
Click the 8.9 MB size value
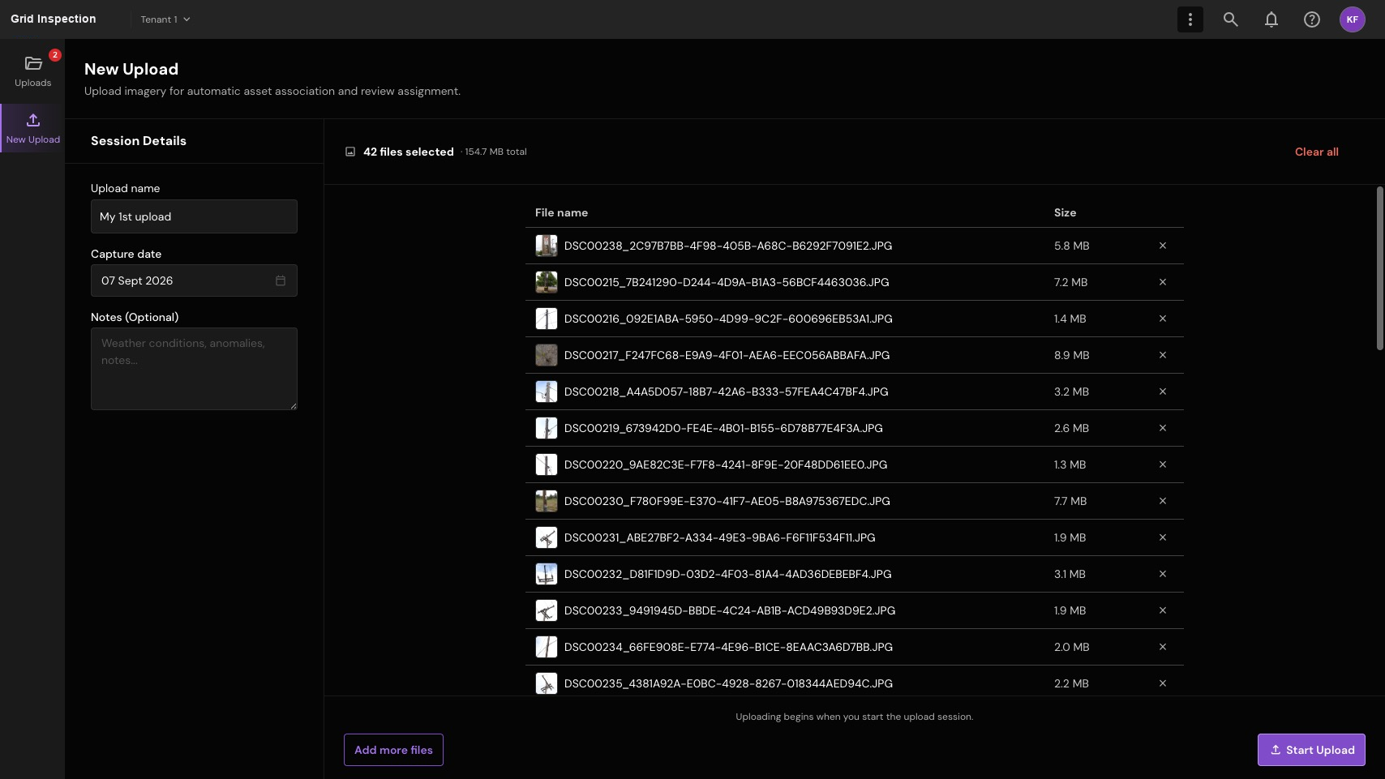1071,355
